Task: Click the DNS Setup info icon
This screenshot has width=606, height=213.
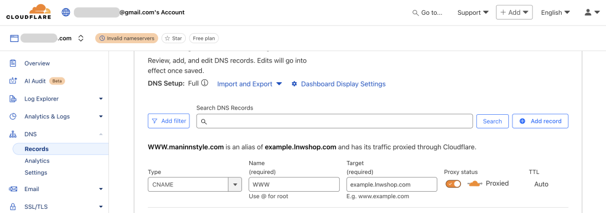Action: pyautogui.click(x=205, y=83)
